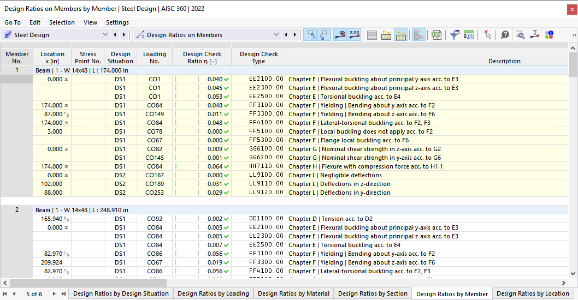Select Member 1 header row Beam W 14x48 L 174.000

point(300,70)
